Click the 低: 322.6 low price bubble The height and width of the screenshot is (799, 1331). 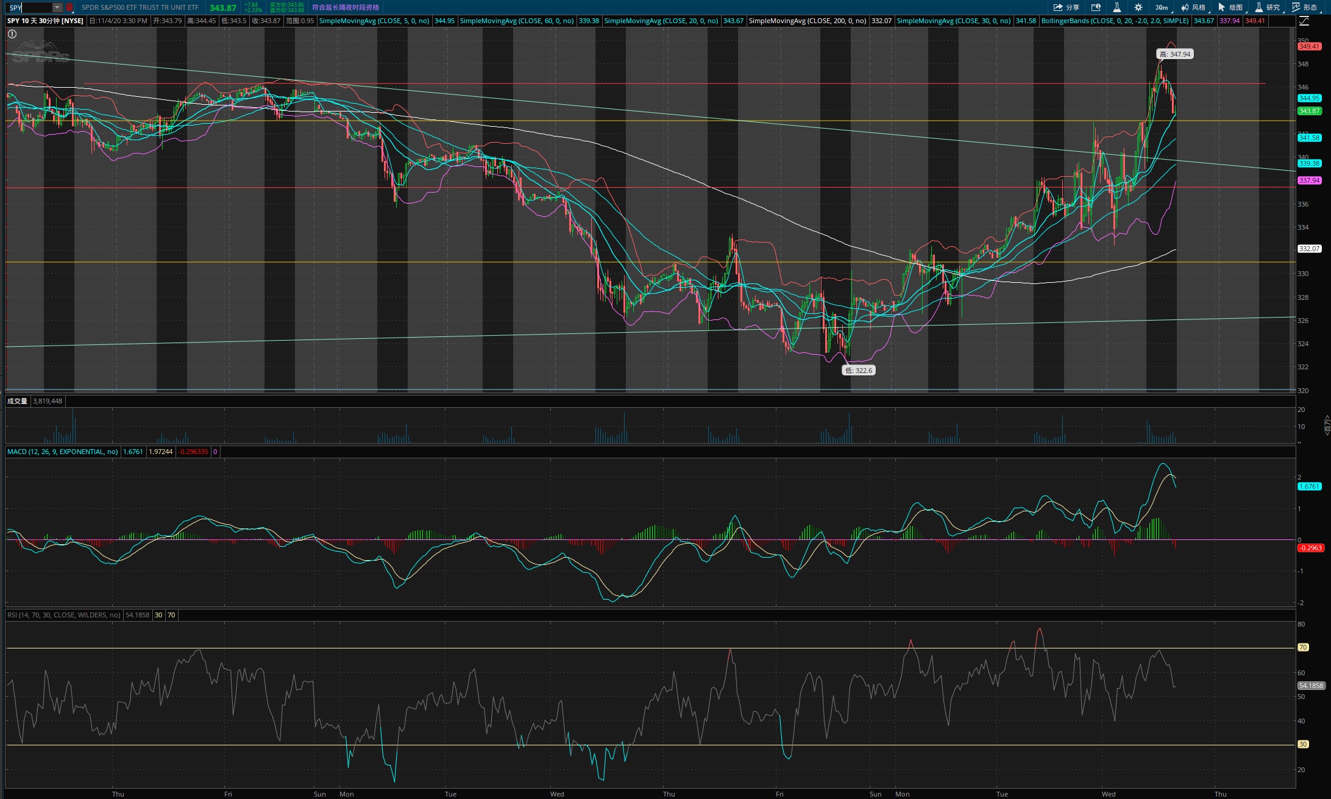[859, 370]
